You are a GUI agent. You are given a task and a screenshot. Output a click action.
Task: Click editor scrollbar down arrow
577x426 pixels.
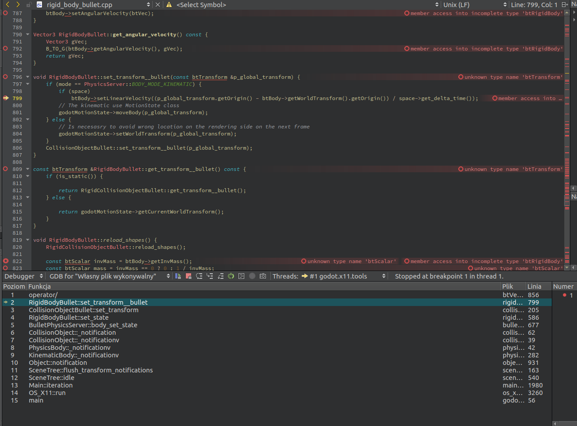[567, 267]
